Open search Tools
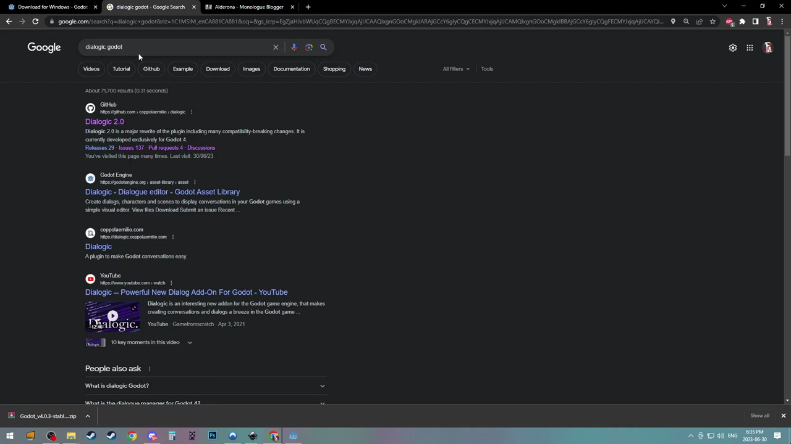Viewport: 791px width, 444px height. pos(487,69)
